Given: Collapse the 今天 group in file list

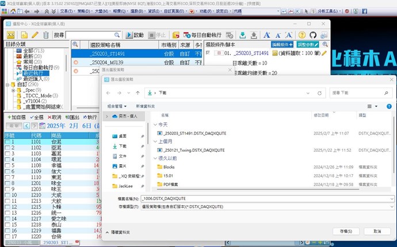Looking at the screenshot, I should (155, 124).
